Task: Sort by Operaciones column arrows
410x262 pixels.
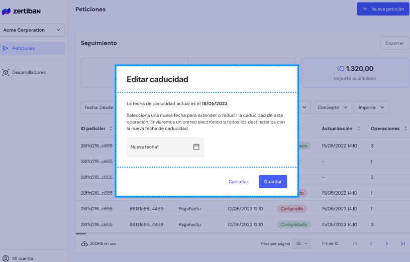Action: tap(405, 128)
